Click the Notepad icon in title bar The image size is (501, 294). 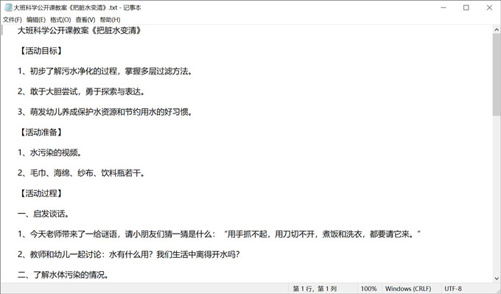8,7
